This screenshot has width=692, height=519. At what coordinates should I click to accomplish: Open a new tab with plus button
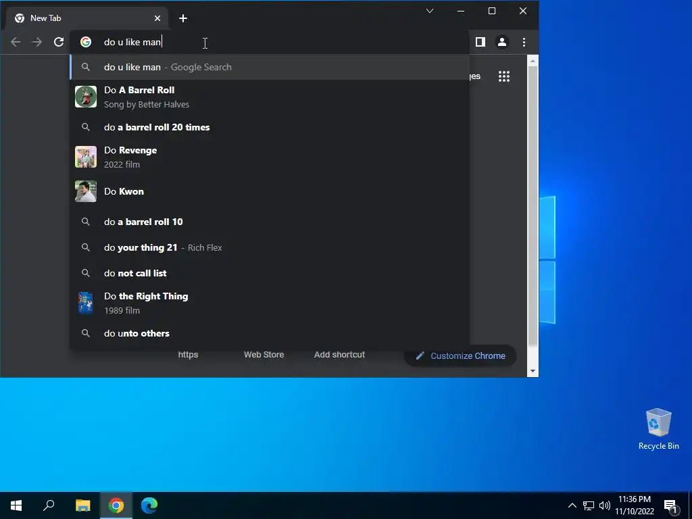[x=183, y=18]
